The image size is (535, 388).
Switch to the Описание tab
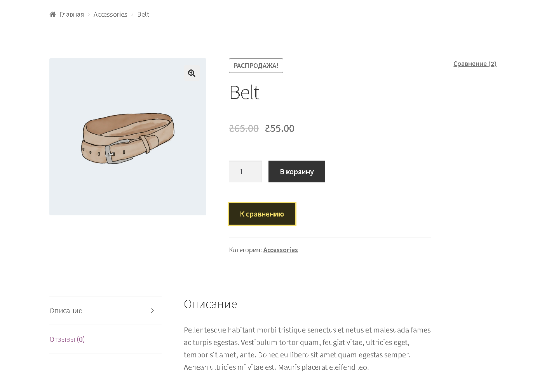coord(66,310)
